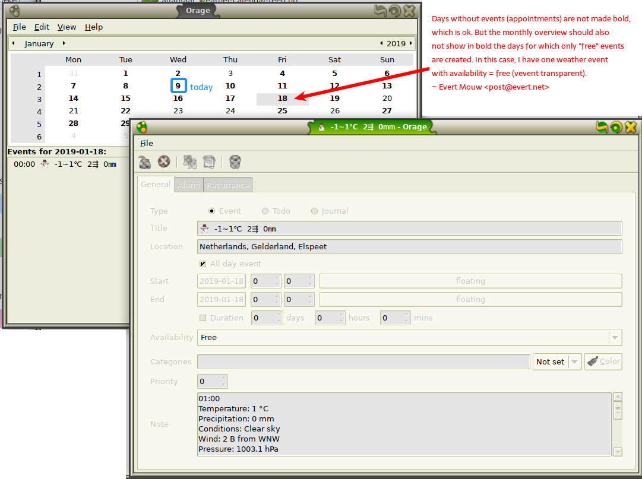The image size is (642, 479).
Task: Open the View menu in Orage
Action: (x=67, y=27)
